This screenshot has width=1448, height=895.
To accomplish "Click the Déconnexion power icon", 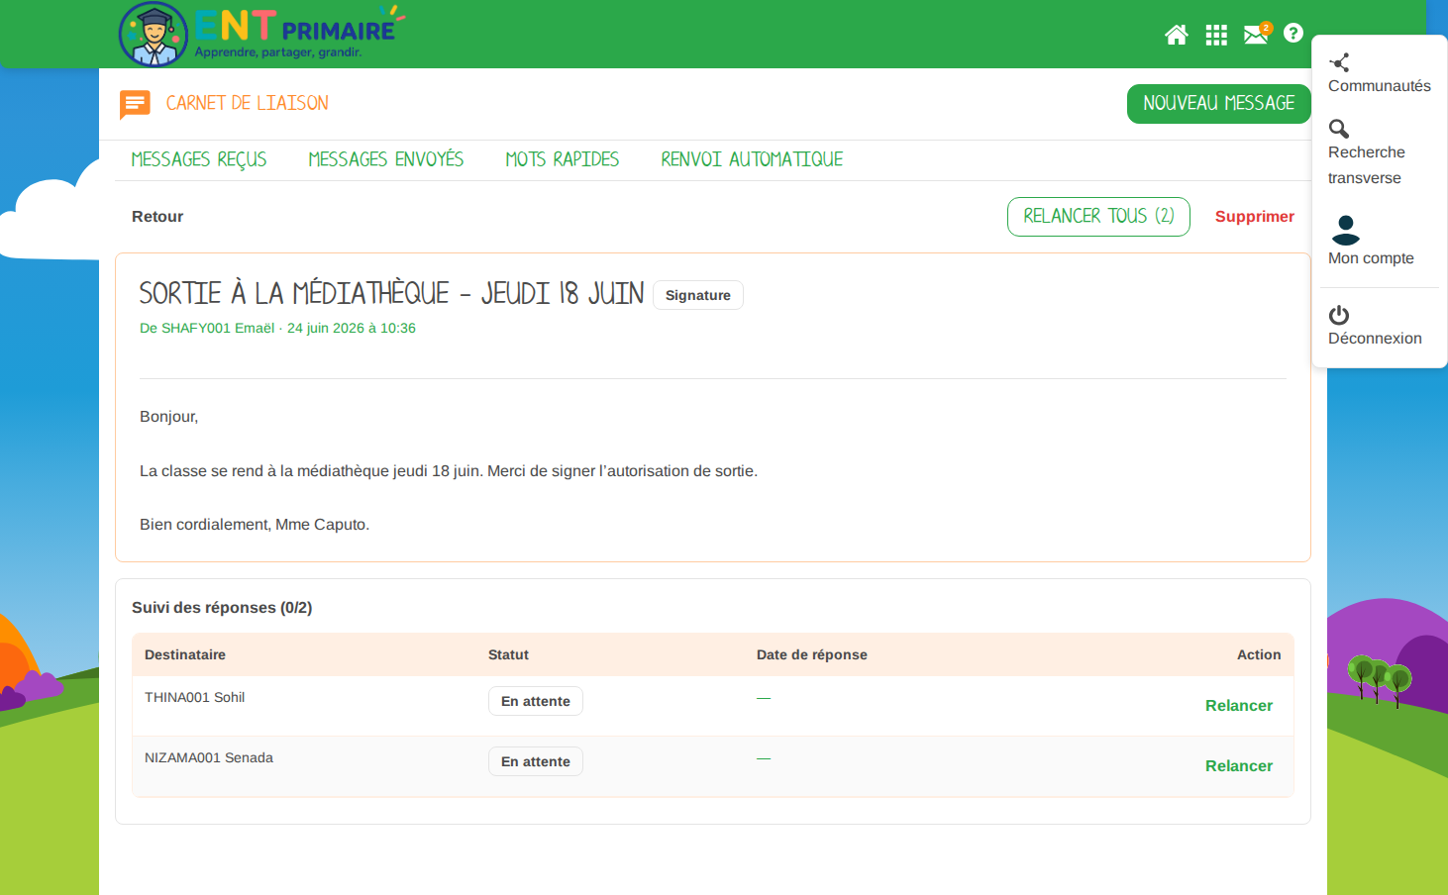I will tap(1339, 315).
